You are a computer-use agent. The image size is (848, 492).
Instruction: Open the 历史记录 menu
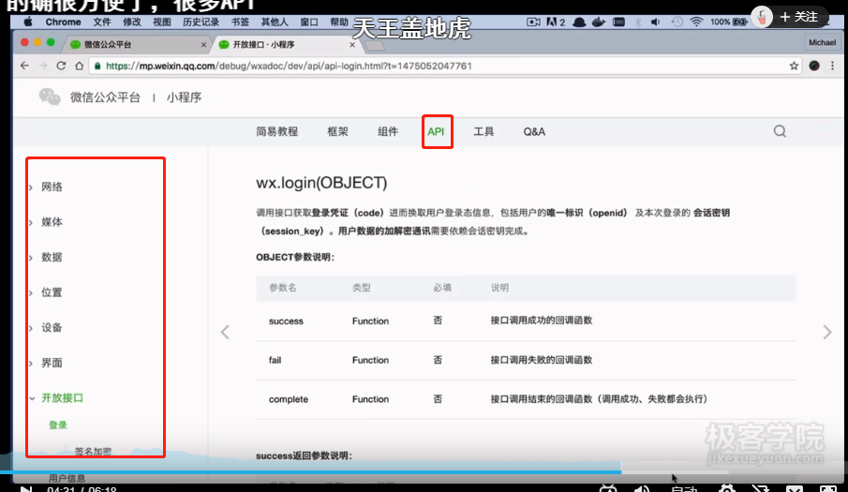tap(201, 22)
